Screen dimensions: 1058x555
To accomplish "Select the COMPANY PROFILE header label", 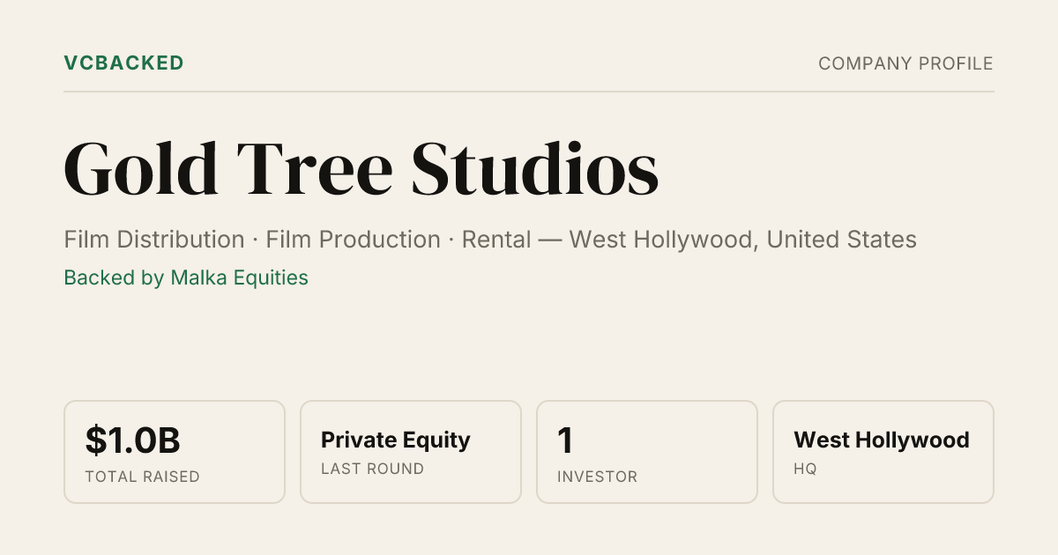I will coord(905,63).
